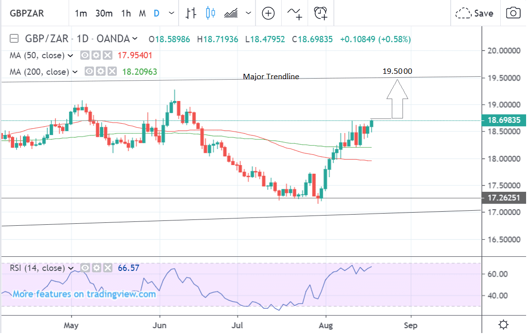Expand the time interval dropdown arrow
530x335 pixels.
171,13
